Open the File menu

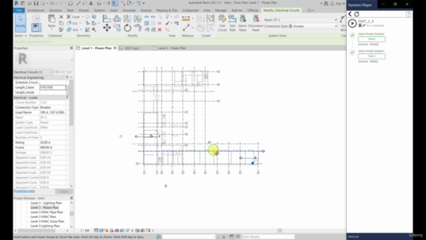pos(19,11)
